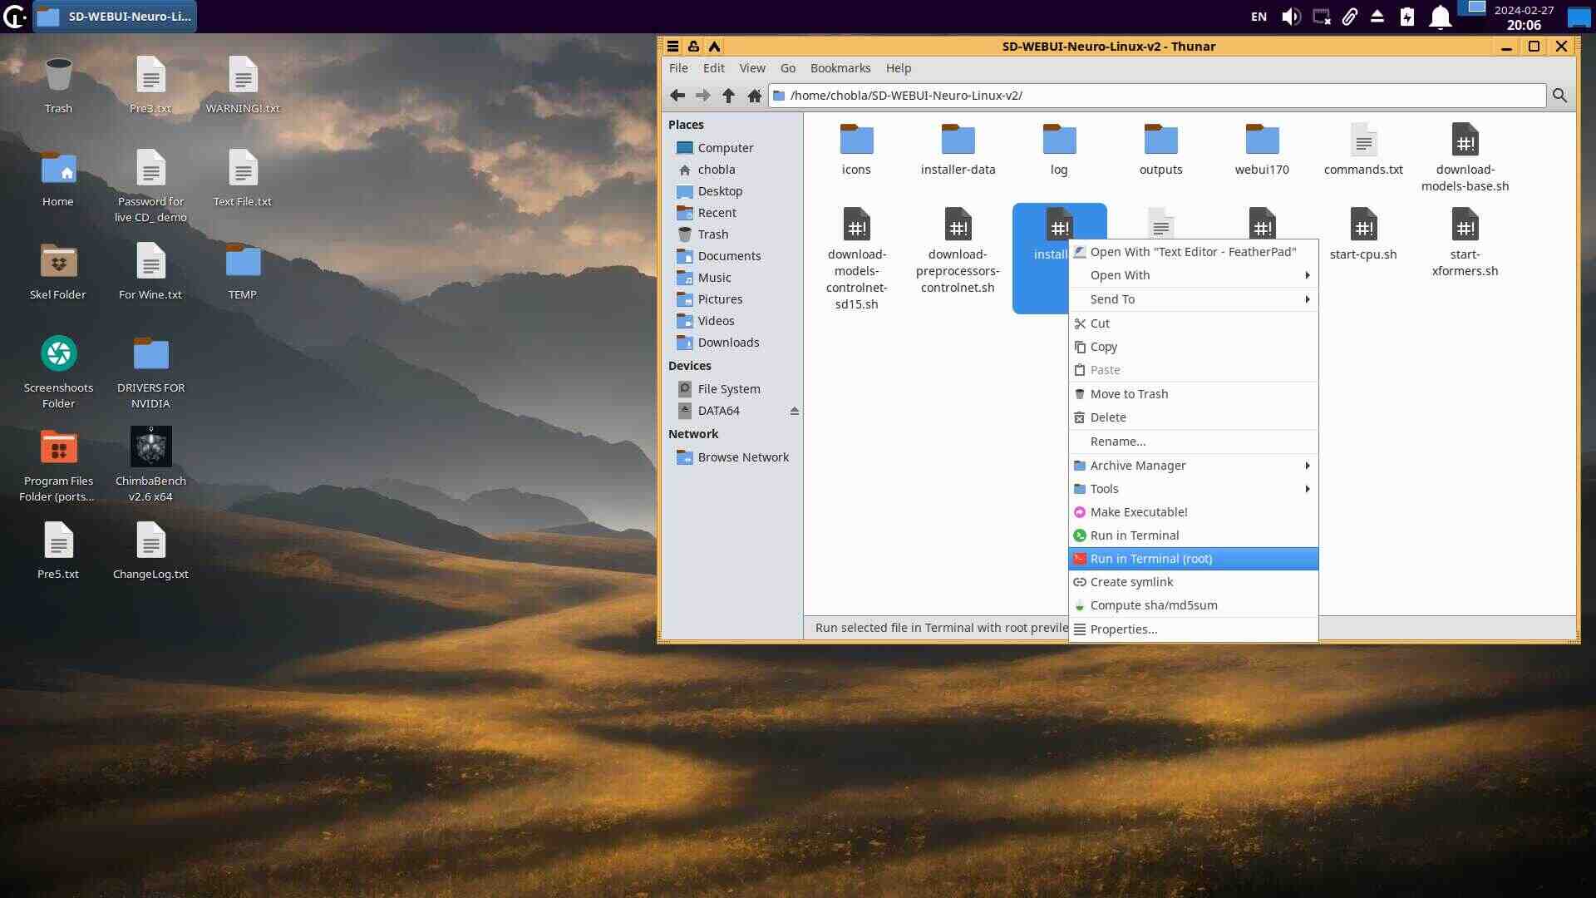The width and height of the screenshot is (1596, 898).
Task: Click the volume speaker tray icon
Action: pos(1290,17)
